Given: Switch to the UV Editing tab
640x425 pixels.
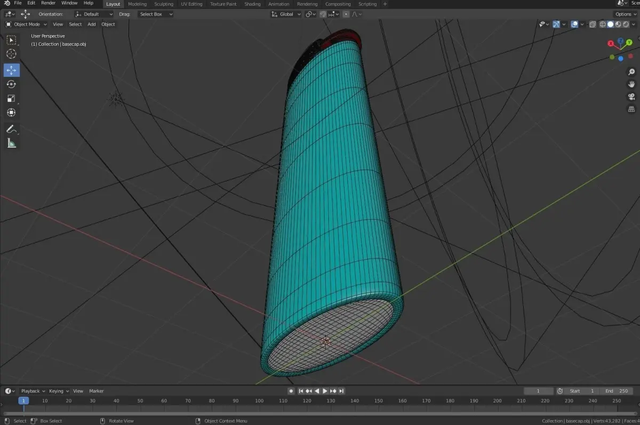Looking at the screenshot, I should (x=191, y=4).
